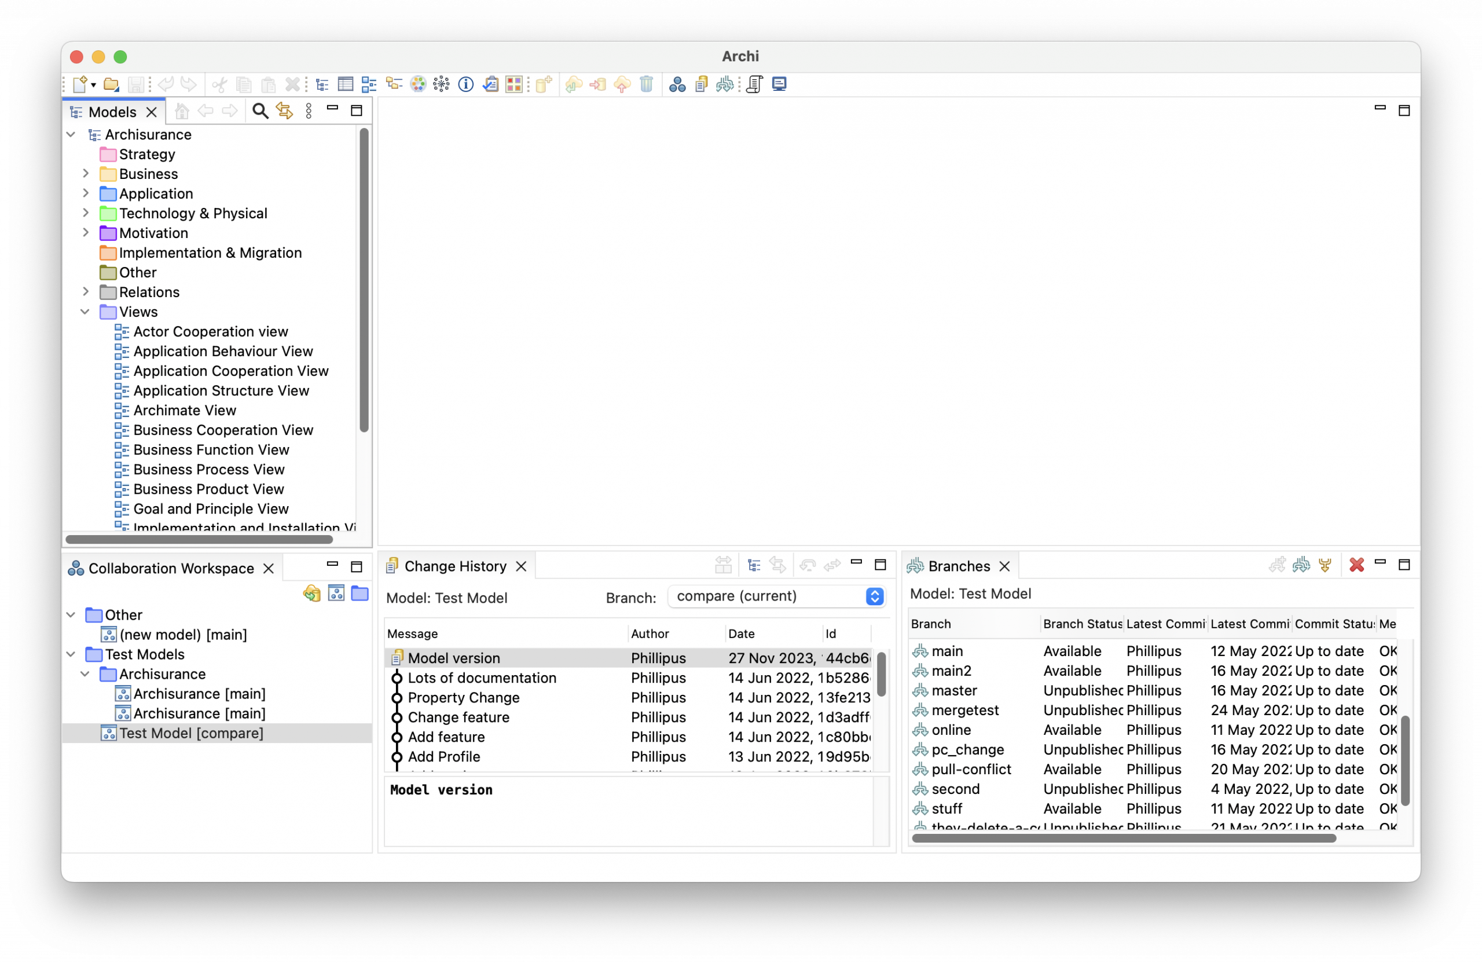Open the Palette view from toolbar
Image resolution: width=1482 pixels, height=963 pixels.
coord(418,84)
